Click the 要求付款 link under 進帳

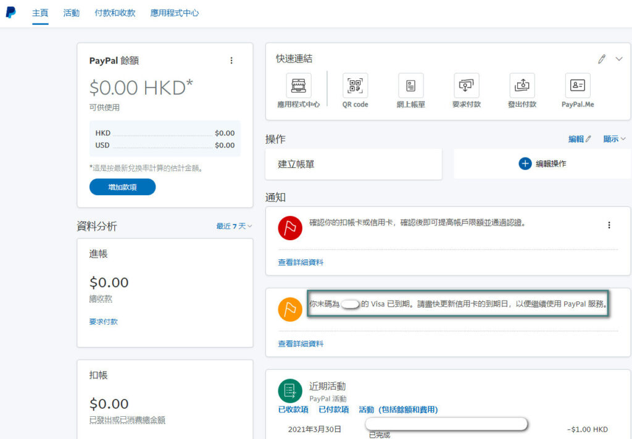(x=104, y=322)
